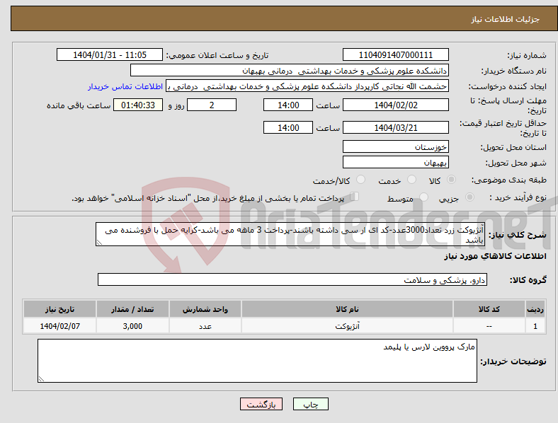The height and width of the screenshot is (423, 558).
Task: Click the goods group field دارو، پزشکی و سلامت
Action: pos(292,279)
